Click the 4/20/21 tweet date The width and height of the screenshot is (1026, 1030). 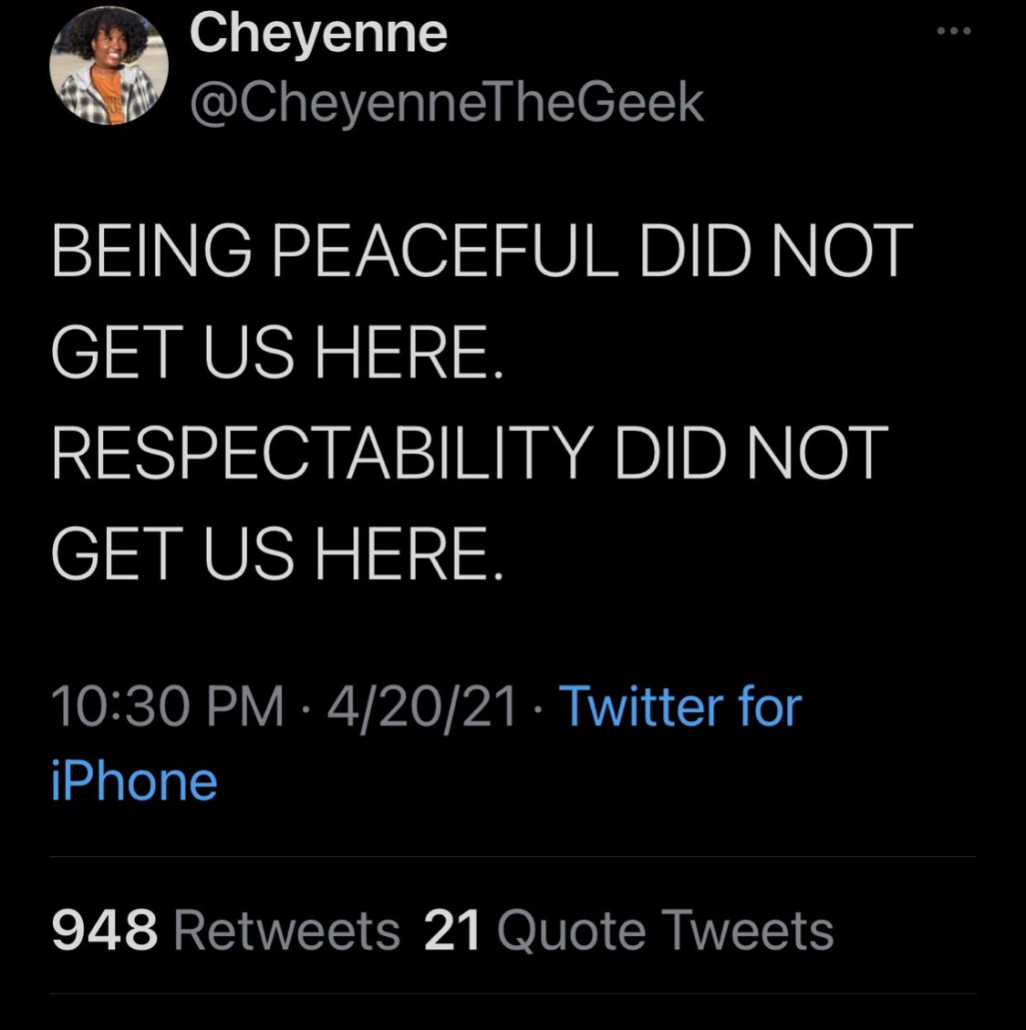[422, 706]
